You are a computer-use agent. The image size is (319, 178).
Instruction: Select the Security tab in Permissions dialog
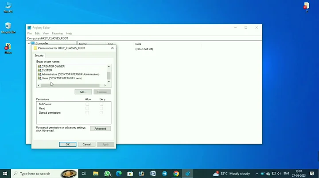[x=39, y=56]
